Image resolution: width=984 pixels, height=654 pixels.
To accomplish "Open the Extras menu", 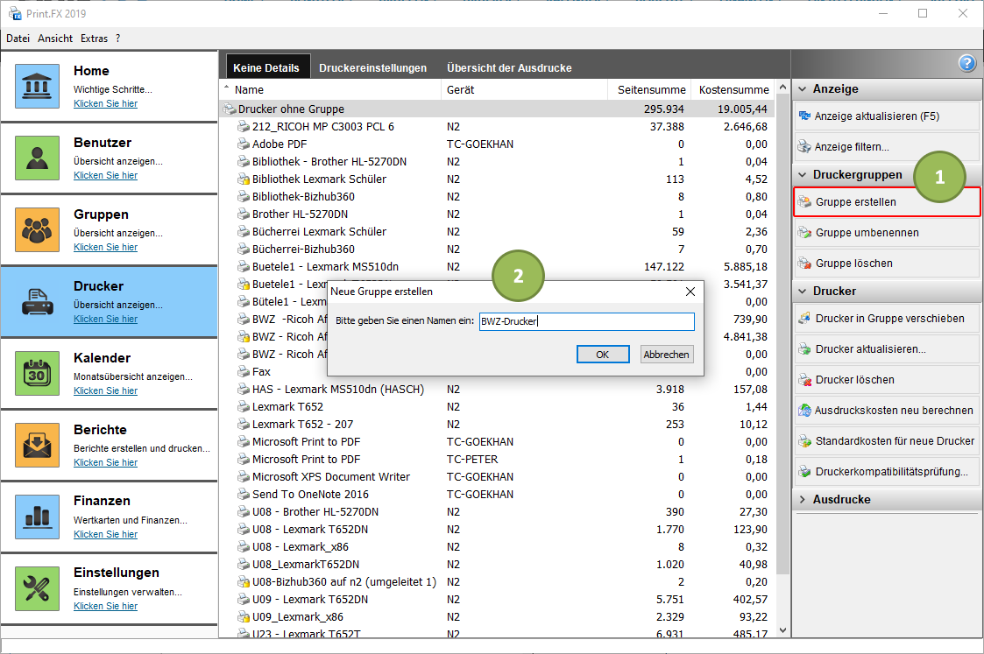I will click(94, 39).
